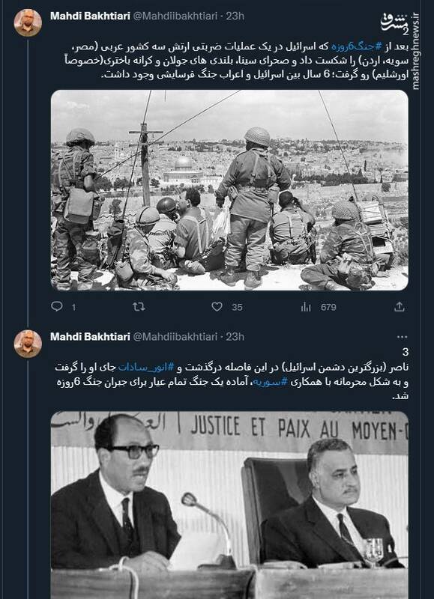Like the first tweet with heart icon
This screenshot has height=599, width=434.
pos(217,306)
